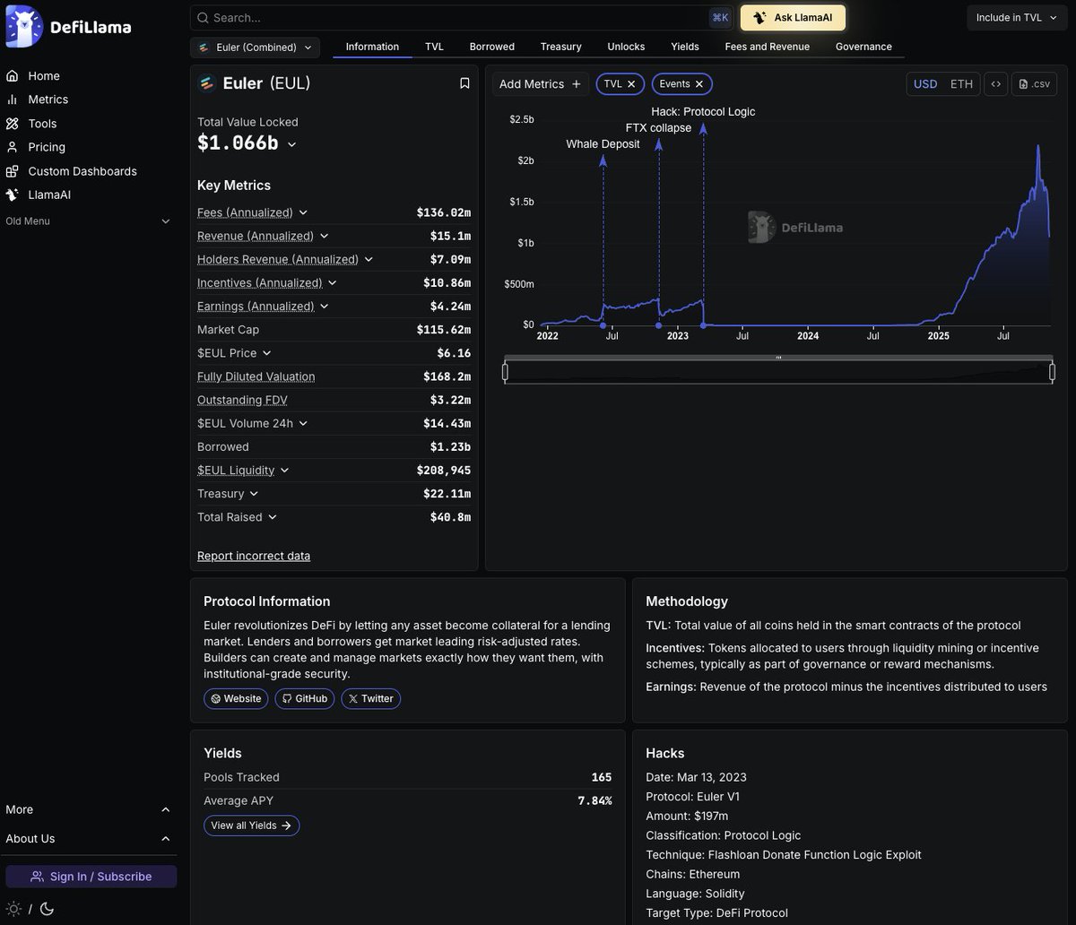
Task: Click the Ask LlamaAI button
Action: point(793,18)
